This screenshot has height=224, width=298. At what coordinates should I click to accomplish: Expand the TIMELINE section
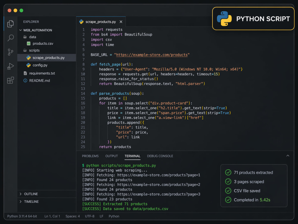pos(21,202)
